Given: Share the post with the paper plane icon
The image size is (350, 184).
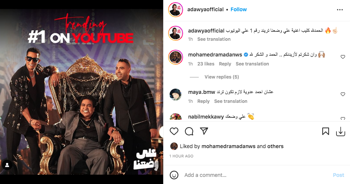Looking at the screenshot, I should tap(204, 131).
